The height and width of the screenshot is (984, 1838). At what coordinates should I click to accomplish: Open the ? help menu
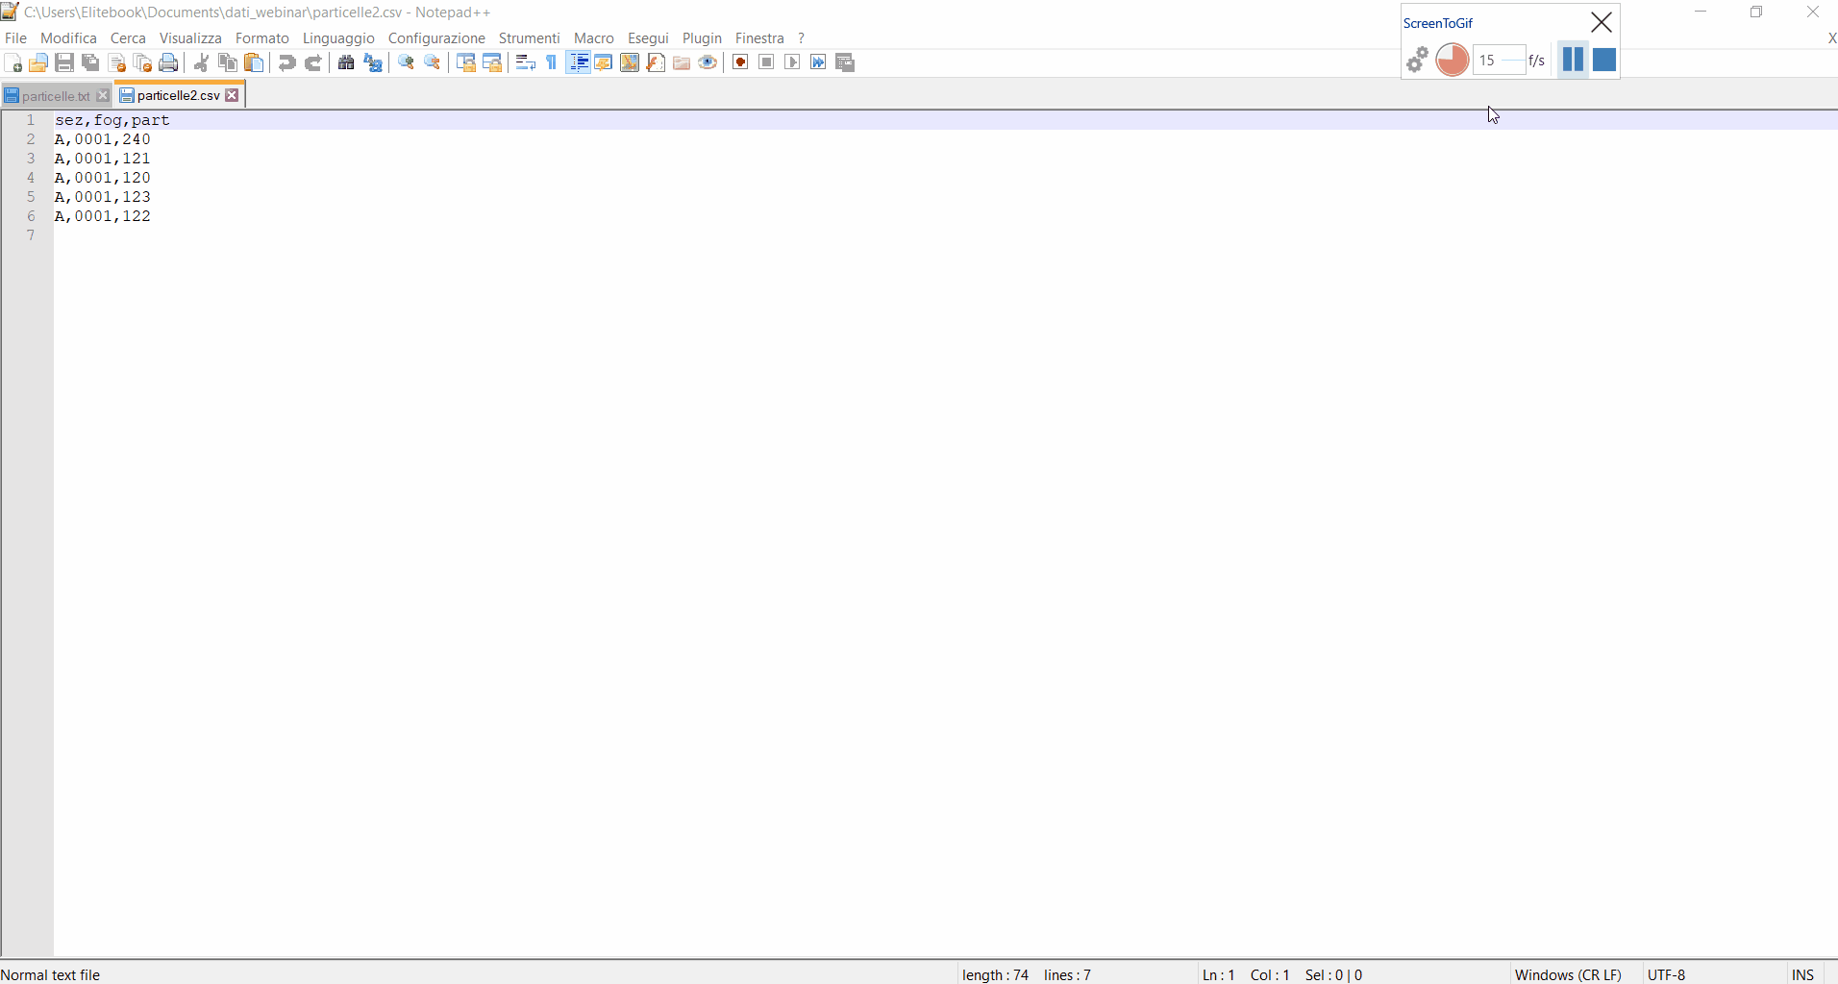(801, 38)
